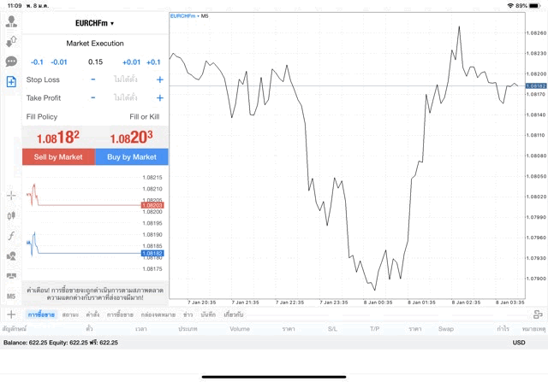
Task: Open the candlestick chart type icon
Action: pyautogui.click(x=11, y=215)
